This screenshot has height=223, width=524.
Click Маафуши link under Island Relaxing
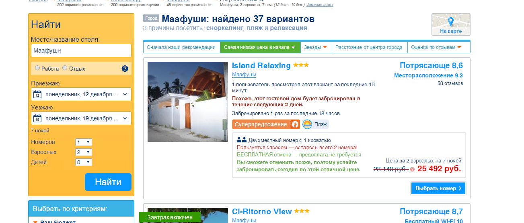244,75
